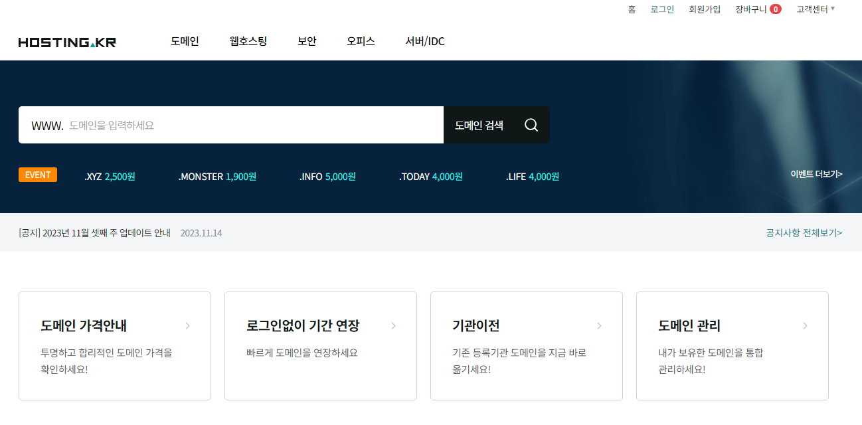Viewport: 862px width, 425px height.
Task: Click 이벤트 더보기> link
Action: (x=816, y=174)
